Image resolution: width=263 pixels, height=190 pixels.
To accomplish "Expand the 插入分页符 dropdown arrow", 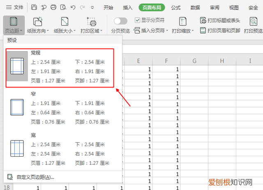I will 167,30.
